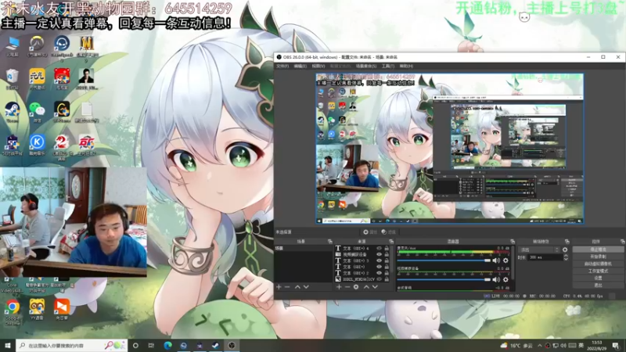This screenshot has width=626, height=352.
Task: Add a new source with the plus icon
Action: 339,287
